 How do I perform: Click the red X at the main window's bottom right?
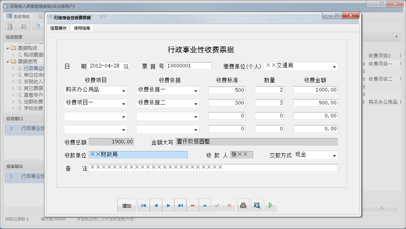click(381, 208)
